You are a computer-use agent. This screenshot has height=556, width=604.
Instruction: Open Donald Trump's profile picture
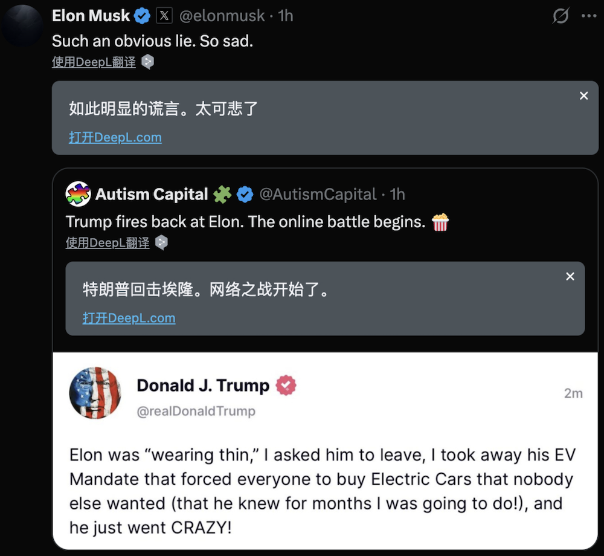[x=95, y=392]
